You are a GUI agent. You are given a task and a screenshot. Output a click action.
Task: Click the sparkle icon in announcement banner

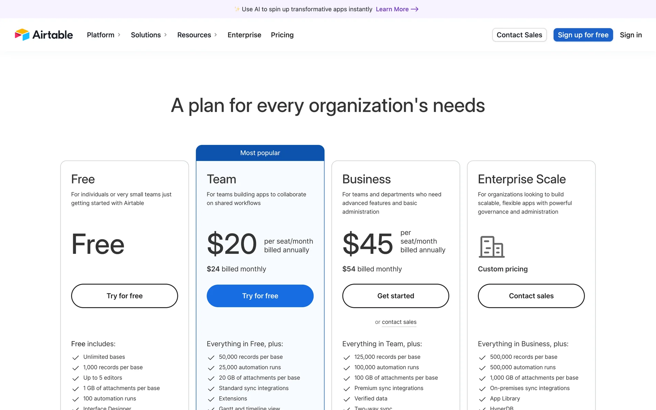click(x=237, y=9)
